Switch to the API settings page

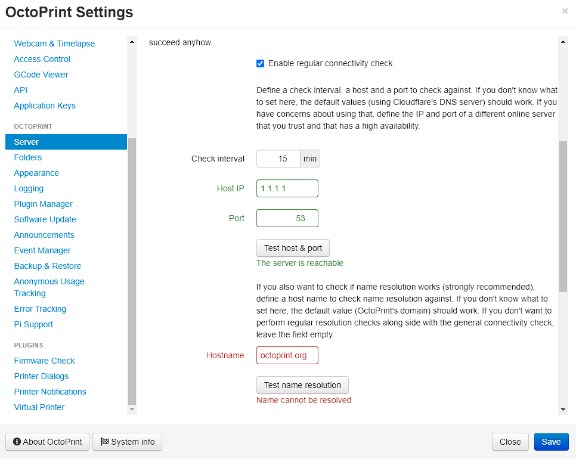[x=20, y=90]
